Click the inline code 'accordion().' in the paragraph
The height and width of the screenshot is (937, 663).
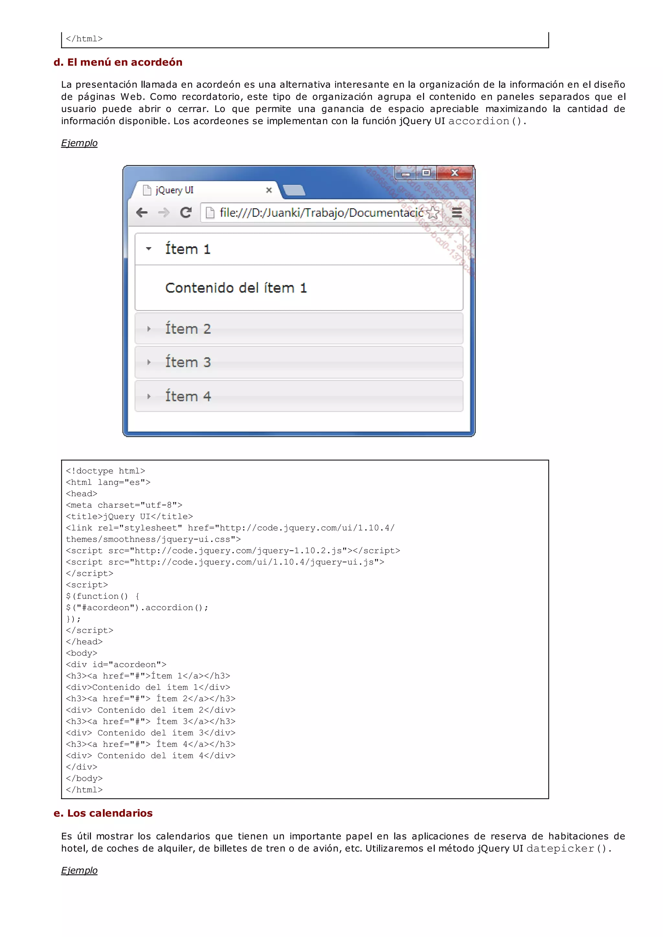coord(488,121)
